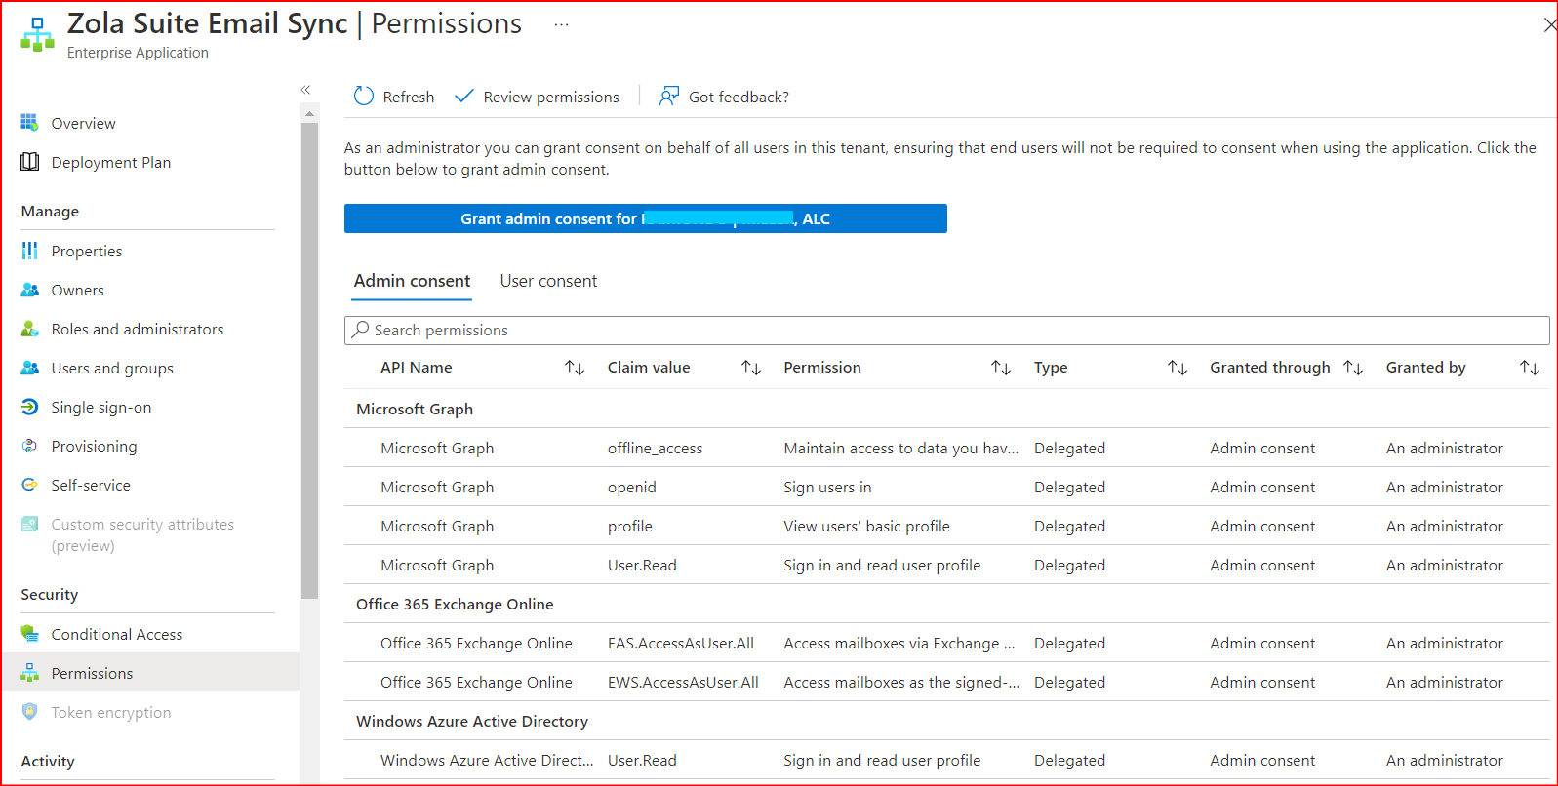Click the Microsoft Graph group header
The width and height of the screenshot is (1558, 786).
(x=415, y=409)
